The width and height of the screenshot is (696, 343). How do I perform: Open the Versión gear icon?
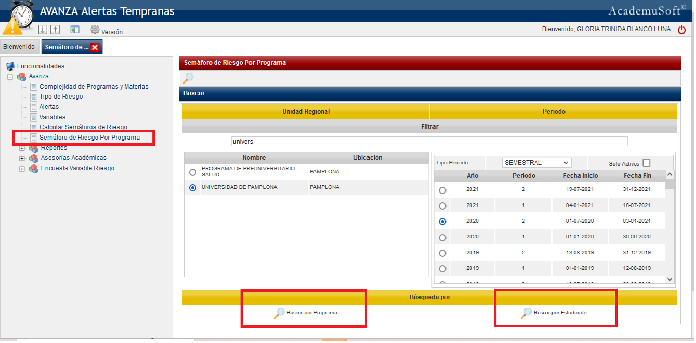pyautogui.click(x=95, y=30)
